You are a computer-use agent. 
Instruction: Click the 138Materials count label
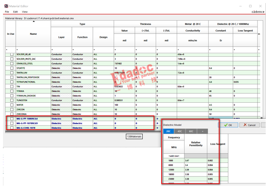pos(134,137)
